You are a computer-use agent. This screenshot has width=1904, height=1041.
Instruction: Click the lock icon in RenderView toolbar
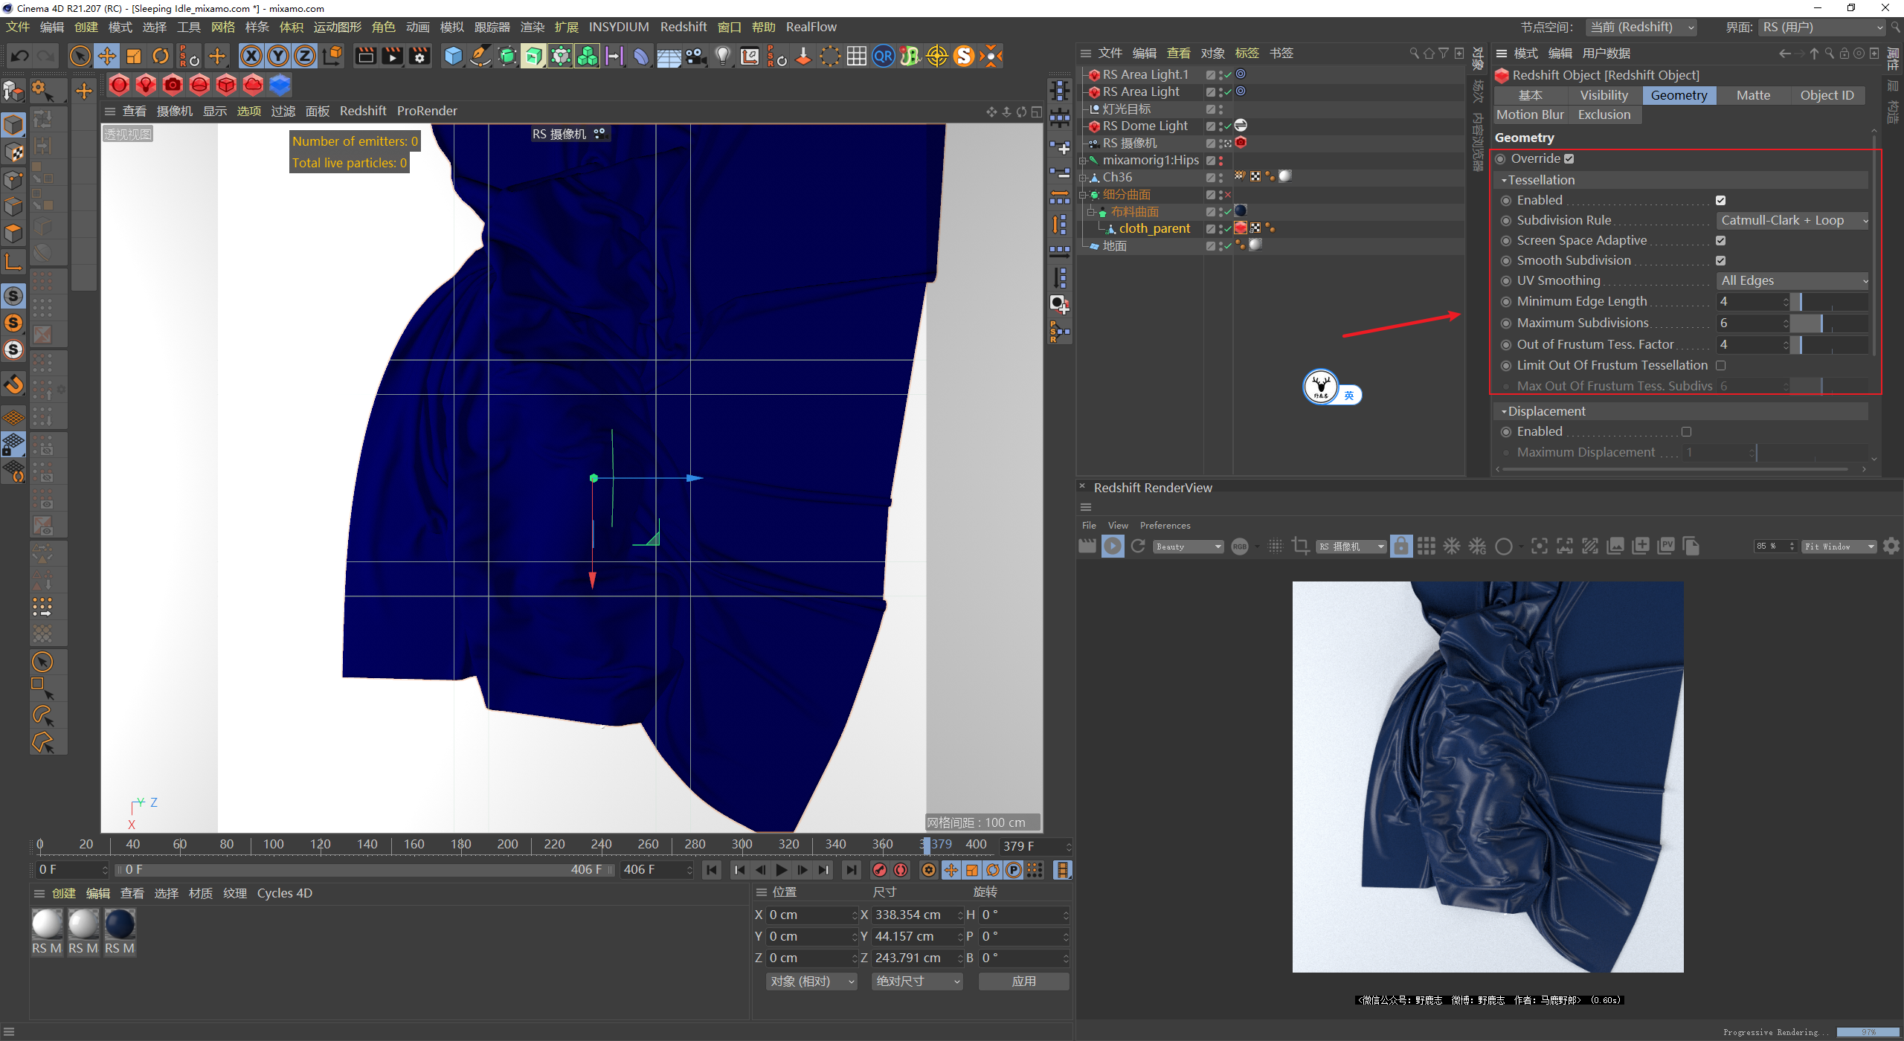coord(1400,547)
